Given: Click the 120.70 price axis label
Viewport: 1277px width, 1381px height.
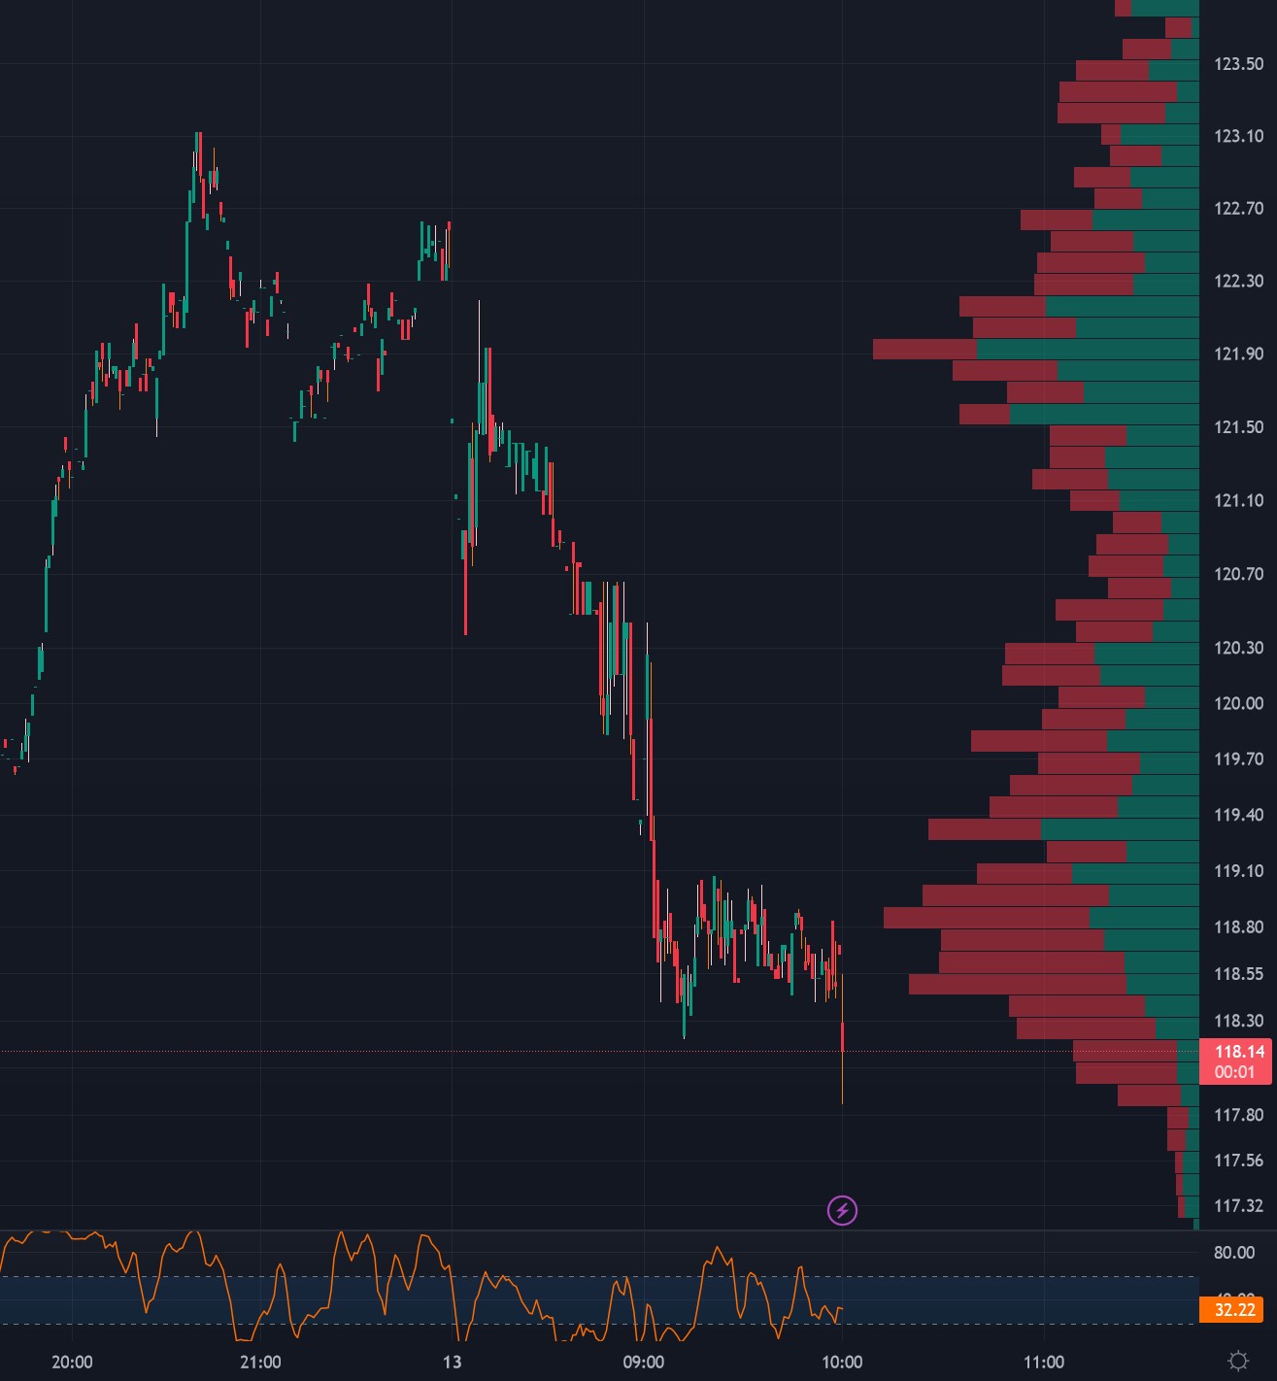Looking at the screenshot, I should [x=1239, y=574].
